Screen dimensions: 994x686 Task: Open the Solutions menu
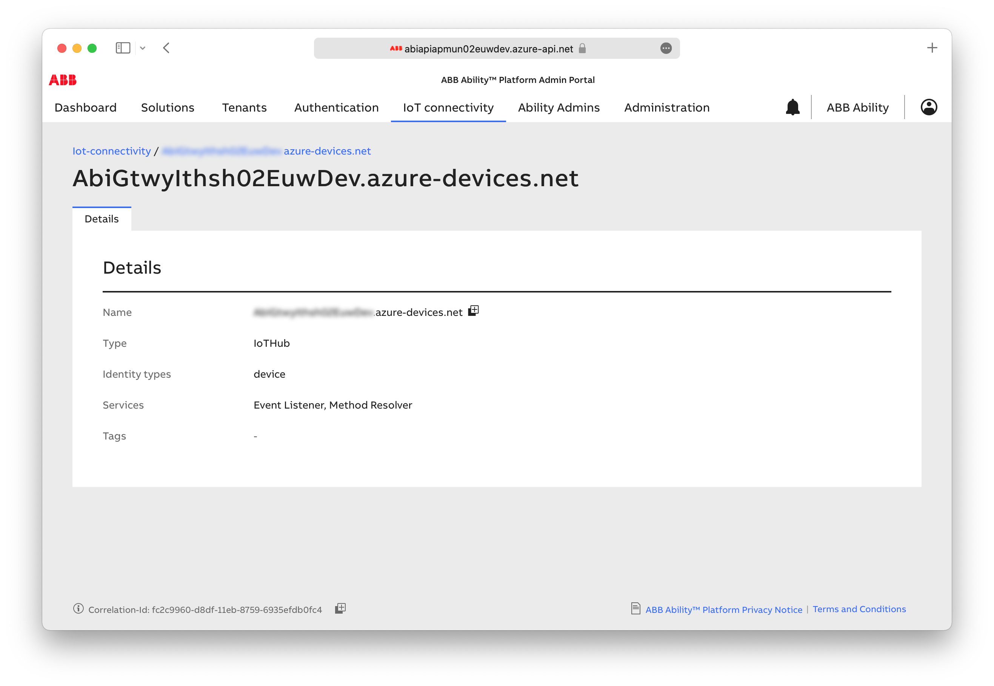point(168,107)
